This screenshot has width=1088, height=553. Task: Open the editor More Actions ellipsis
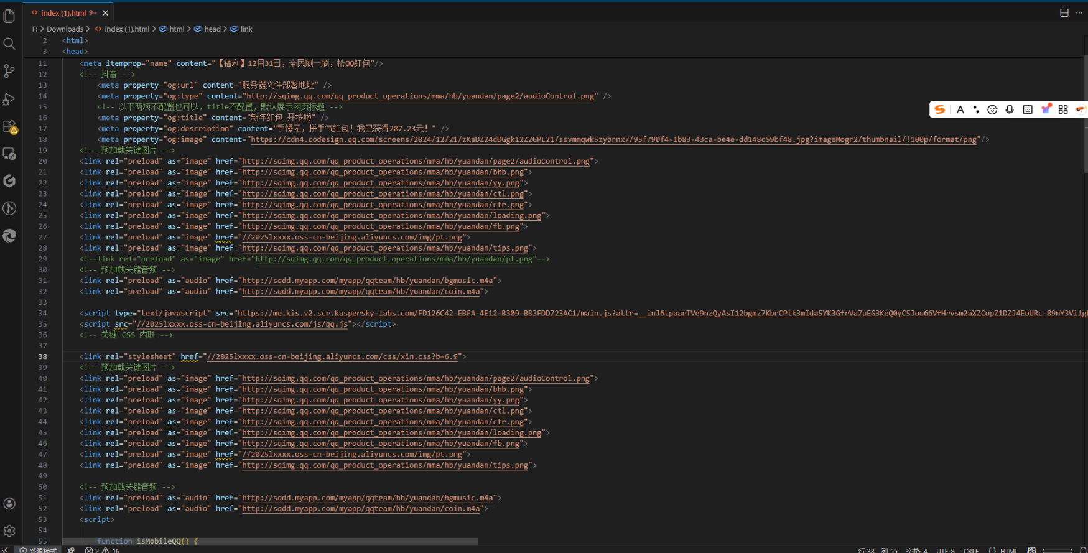(1079, 12)
